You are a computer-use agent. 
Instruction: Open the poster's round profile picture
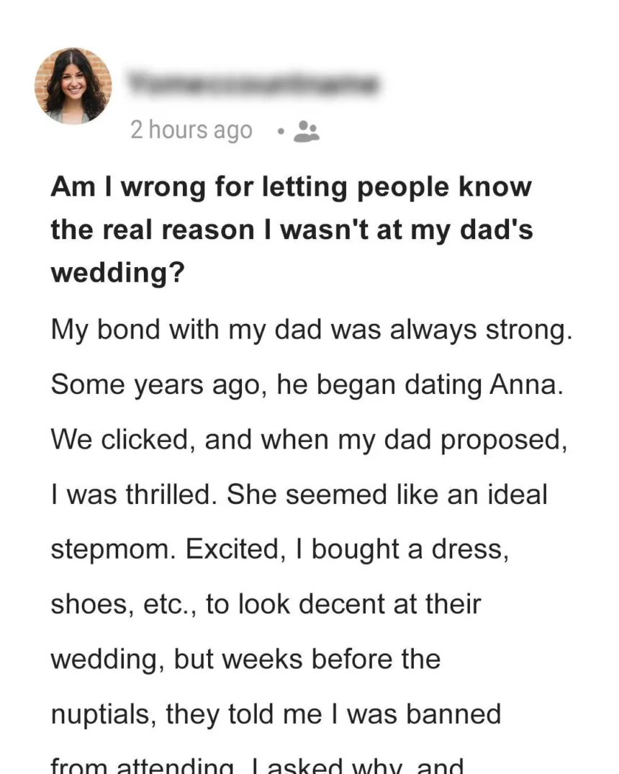(73, 86)
